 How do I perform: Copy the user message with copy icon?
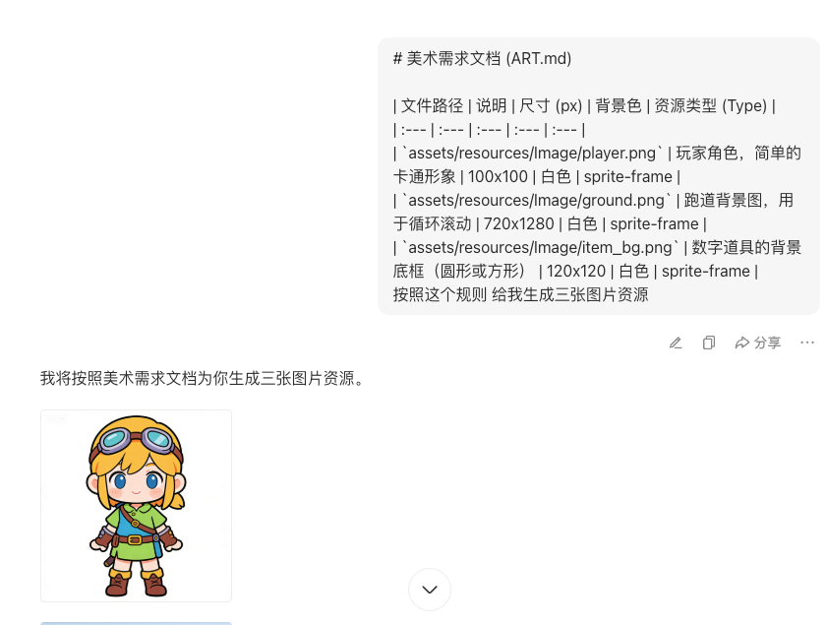click(x=708, y=344)
